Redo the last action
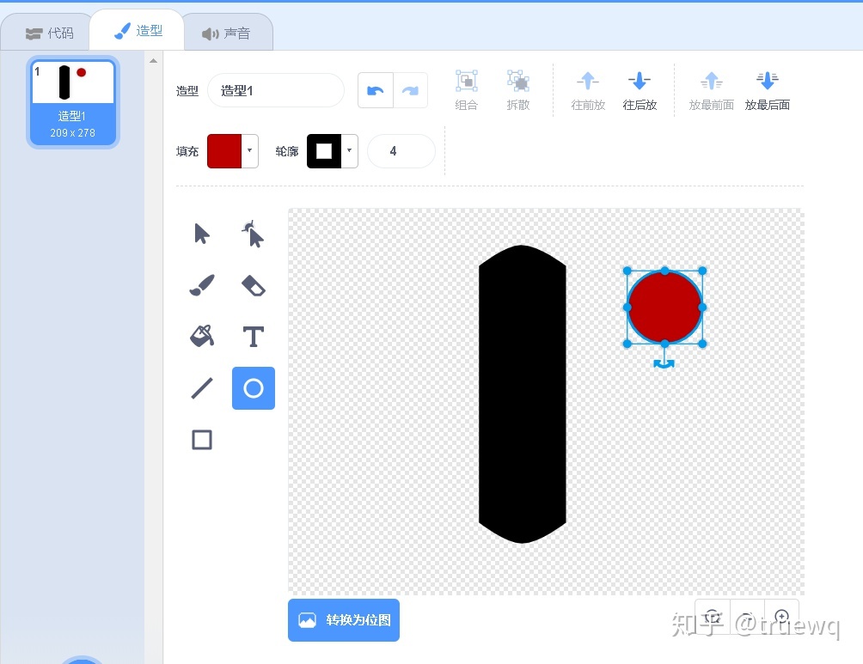 coord(411,90)
